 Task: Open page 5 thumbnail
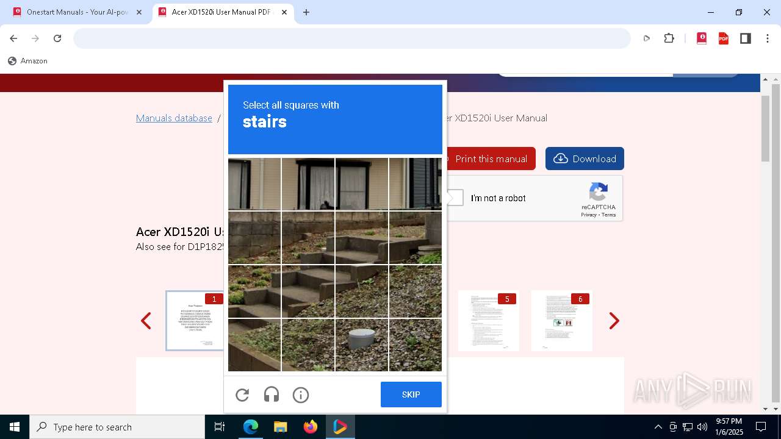tap(489, 321)
